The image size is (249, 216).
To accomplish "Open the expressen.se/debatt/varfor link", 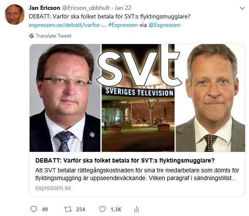I will (68, 25).
